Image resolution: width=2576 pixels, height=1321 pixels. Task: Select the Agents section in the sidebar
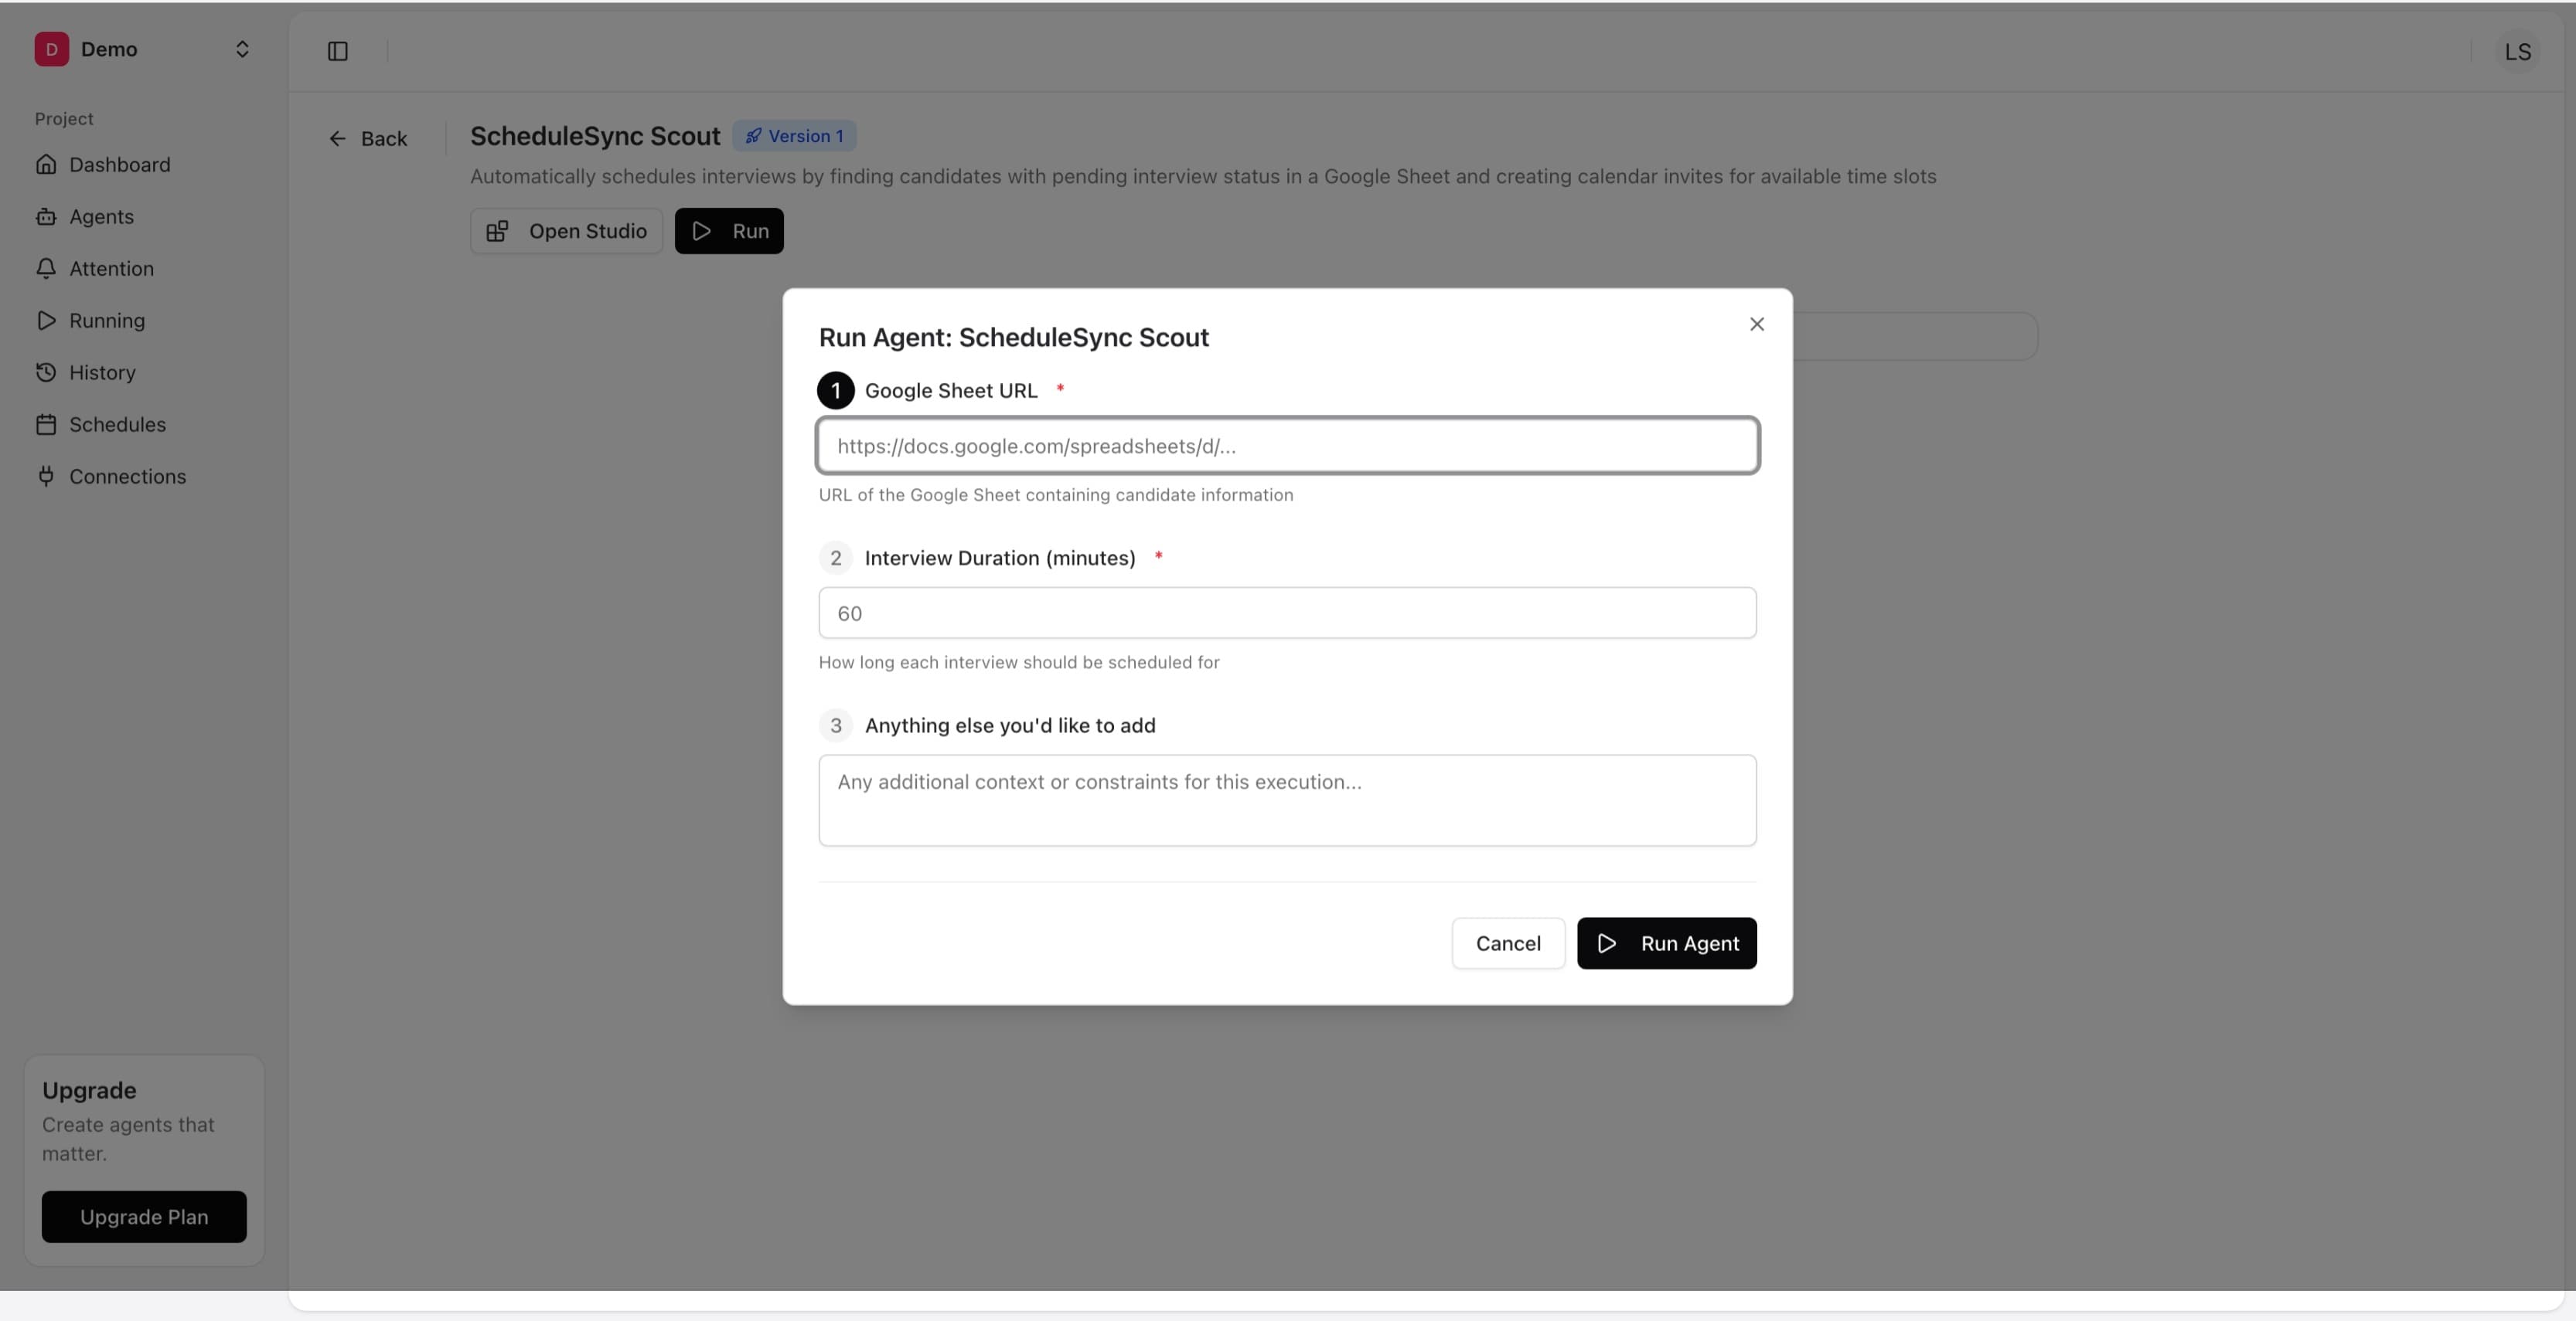(x=101, y=217)
